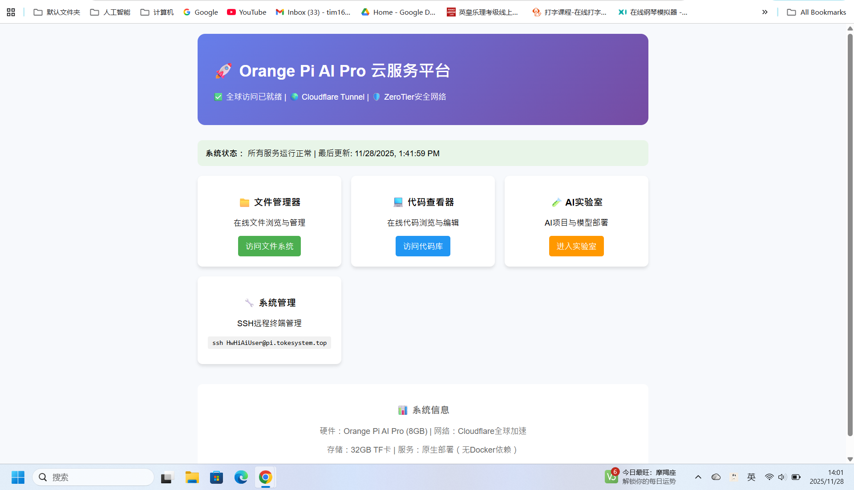Click the 访问文件系统 green button
854x490 pixels.
point(269,246)
